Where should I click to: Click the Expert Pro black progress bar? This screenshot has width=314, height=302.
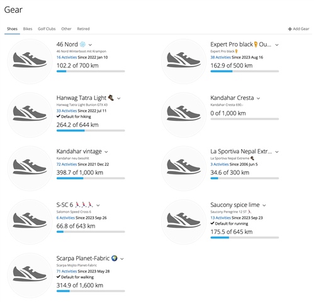pyautogui.click(x=245, y=71)
